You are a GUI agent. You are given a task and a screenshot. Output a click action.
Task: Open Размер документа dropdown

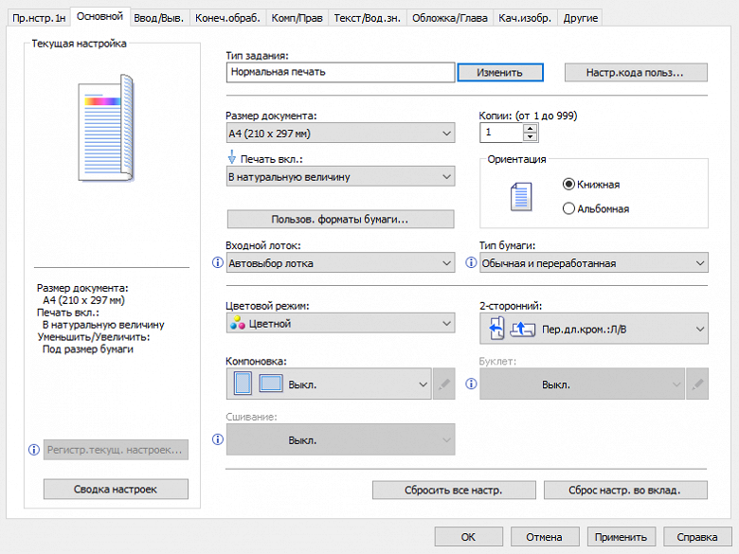(x=341, y=134)
